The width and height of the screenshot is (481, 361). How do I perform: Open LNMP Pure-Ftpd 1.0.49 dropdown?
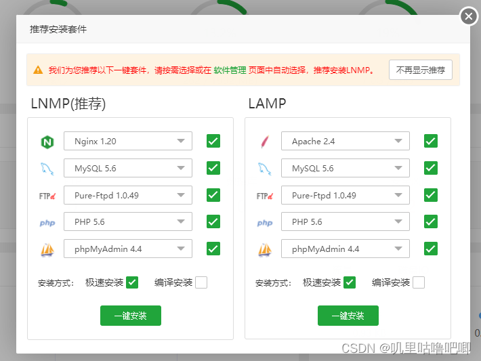[x=128, y=195]
